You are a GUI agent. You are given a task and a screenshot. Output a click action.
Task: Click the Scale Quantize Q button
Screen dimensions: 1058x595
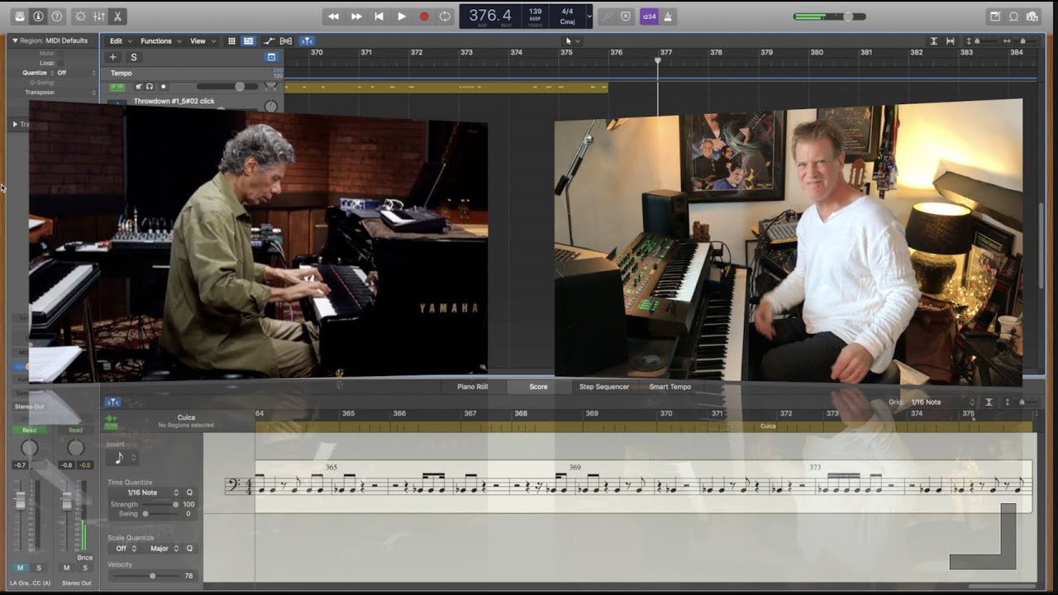189,549
